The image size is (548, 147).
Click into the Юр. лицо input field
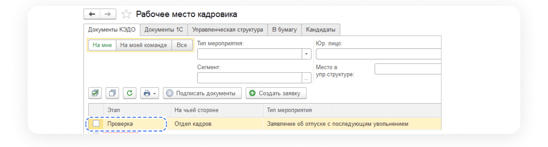click(x=378, y=54)
